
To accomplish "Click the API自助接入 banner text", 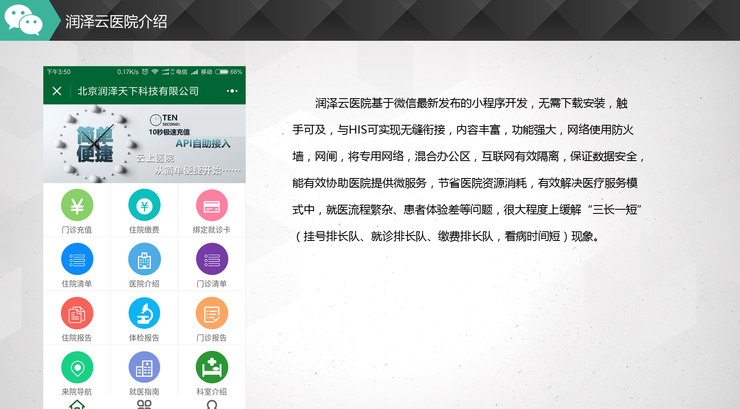I will (203, 144).
